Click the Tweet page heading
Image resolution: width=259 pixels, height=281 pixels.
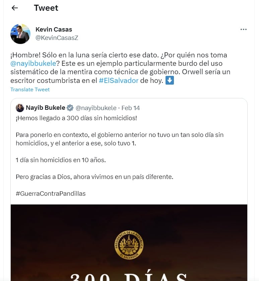[x=46, y=8]
